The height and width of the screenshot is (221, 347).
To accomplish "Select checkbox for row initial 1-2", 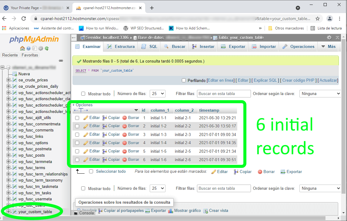I will pyautogui.click(x=77, y=126).
